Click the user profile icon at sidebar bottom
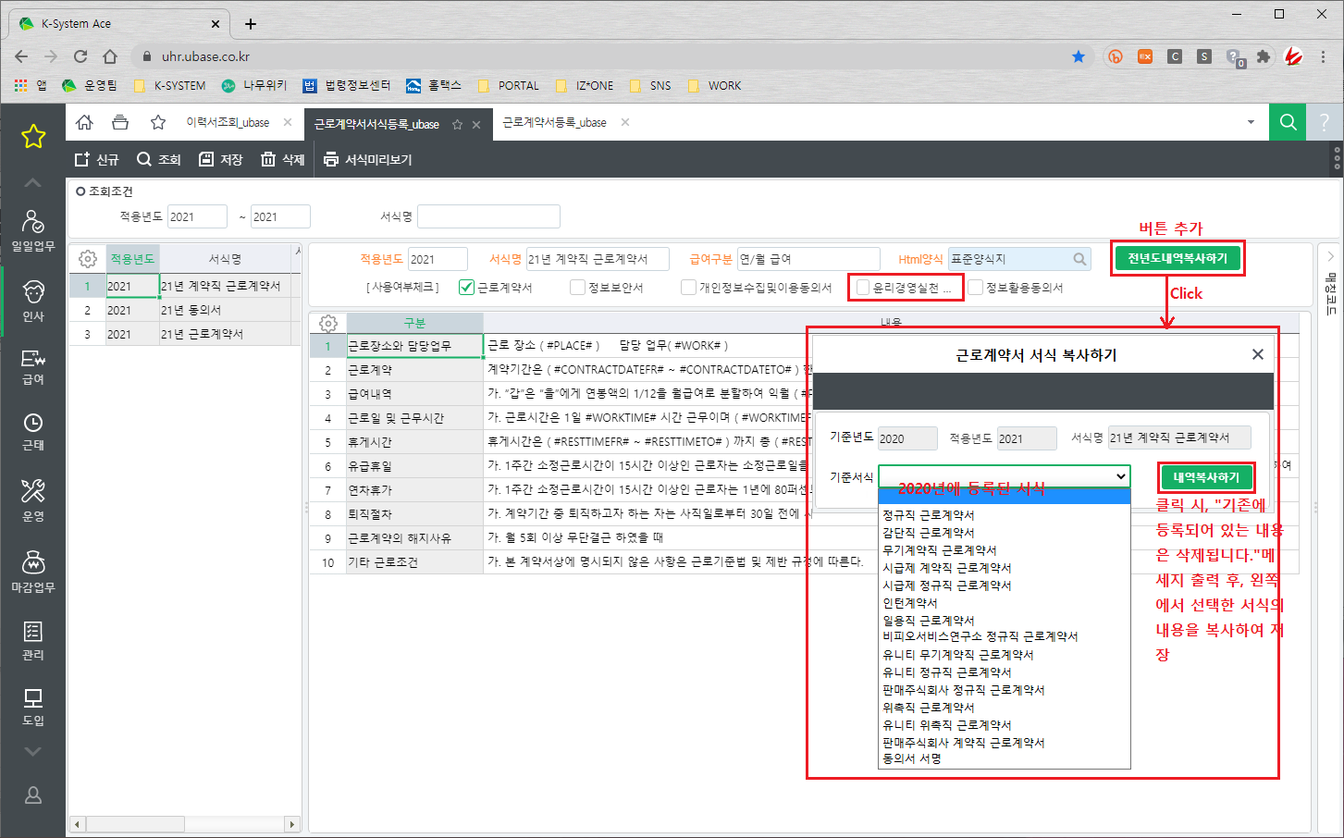This screenshot has width=1344, height=838. [33, 795]
